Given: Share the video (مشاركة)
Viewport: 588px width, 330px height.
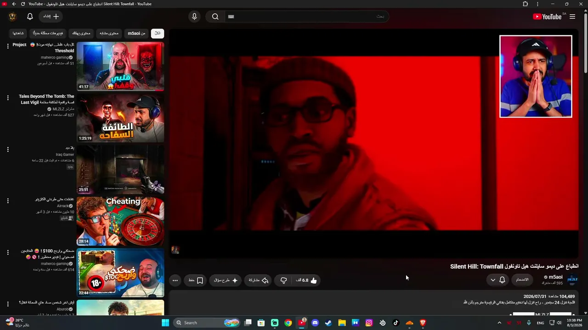Looking at the screenshot, I should pos(259,280).
